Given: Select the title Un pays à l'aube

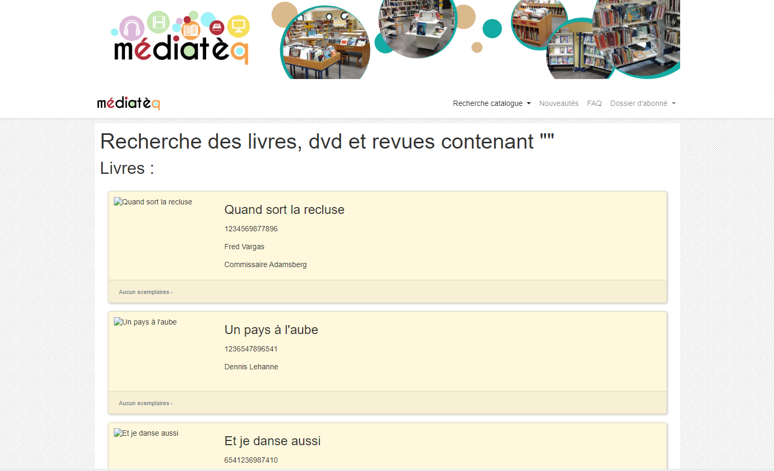Looking at the screenshot, I should pos(271,330).
